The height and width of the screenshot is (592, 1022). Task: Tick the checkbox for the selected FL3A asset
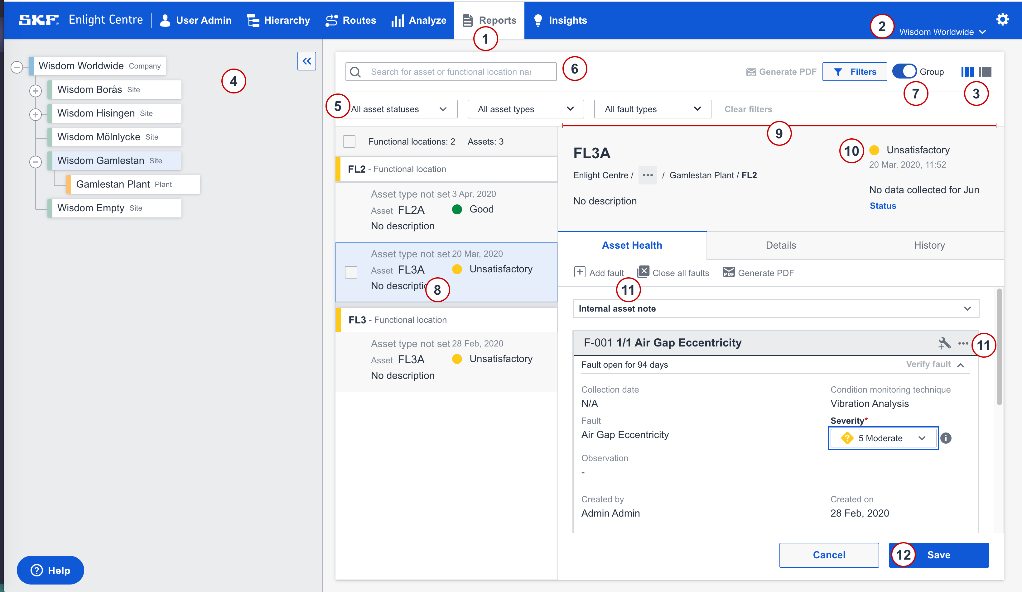pyautogui.click(x=351, y=272)
